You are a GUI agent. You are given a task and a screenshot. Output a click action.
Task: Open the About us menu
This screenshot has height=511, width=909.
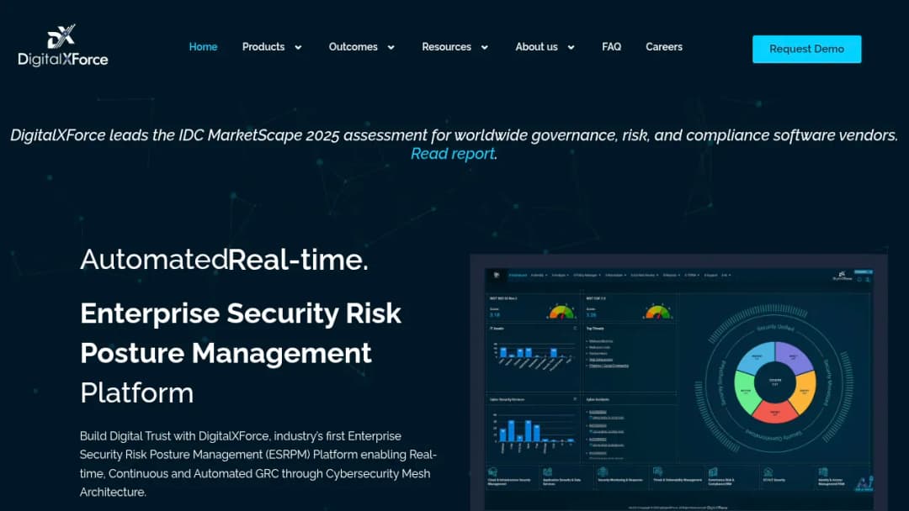[x=536, y=47]
